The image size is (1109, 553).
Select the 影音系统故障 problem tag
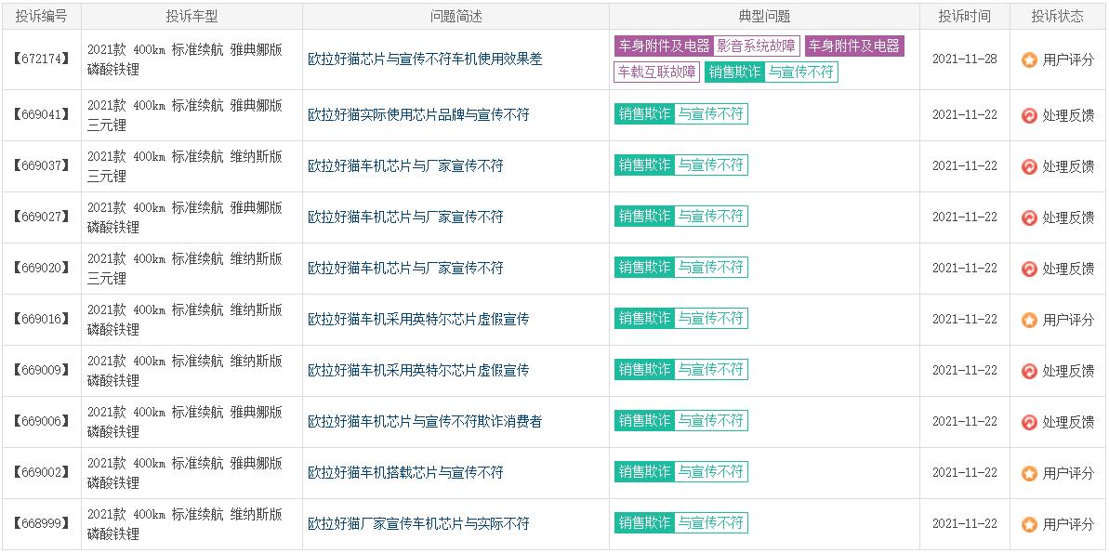tap(757, 46)
